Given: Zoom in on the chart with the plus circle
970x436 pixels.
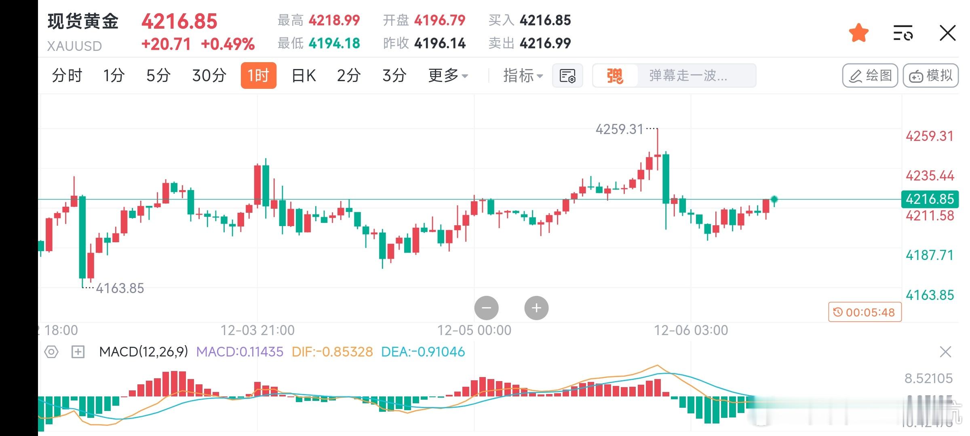Looking at the screenshot, I should pyautogui.click(x=536, y=308).
